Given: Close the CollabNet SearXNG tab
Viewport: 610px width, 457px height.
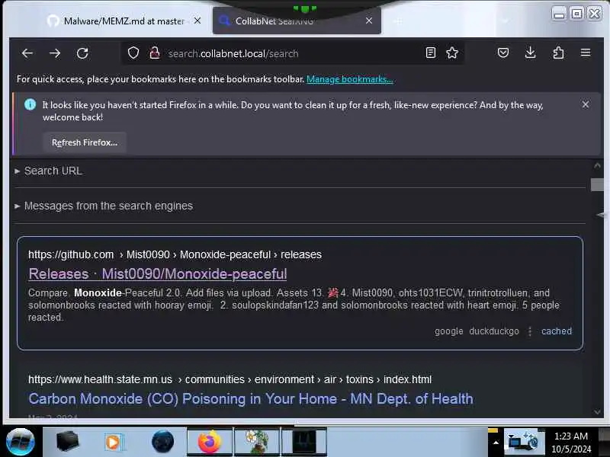Looking at the screenshot, I should click(x=369, y=21).
